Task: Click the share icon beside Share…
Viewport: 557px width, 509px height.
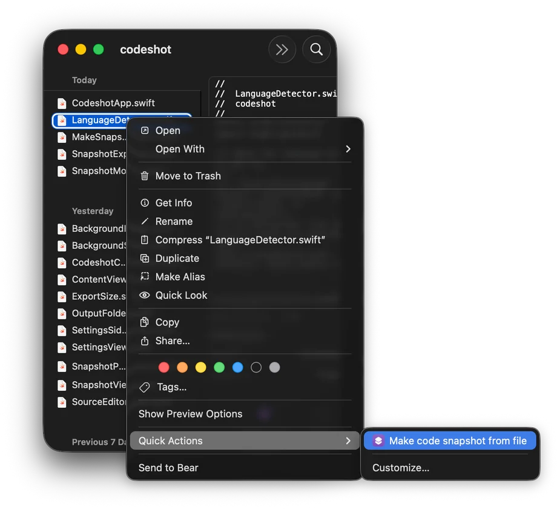Action: tap(145, 341)
